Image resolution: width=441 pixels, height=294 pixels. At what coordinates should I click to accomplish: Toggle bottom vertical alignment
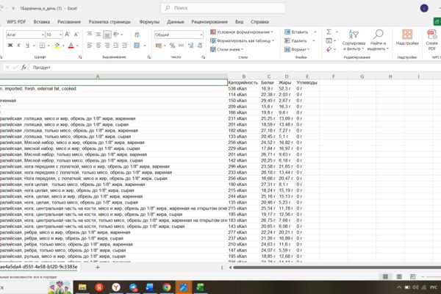pos(107,35)
